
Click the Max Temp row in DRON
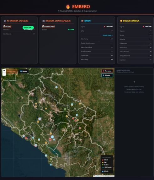[x=97, y=39]
